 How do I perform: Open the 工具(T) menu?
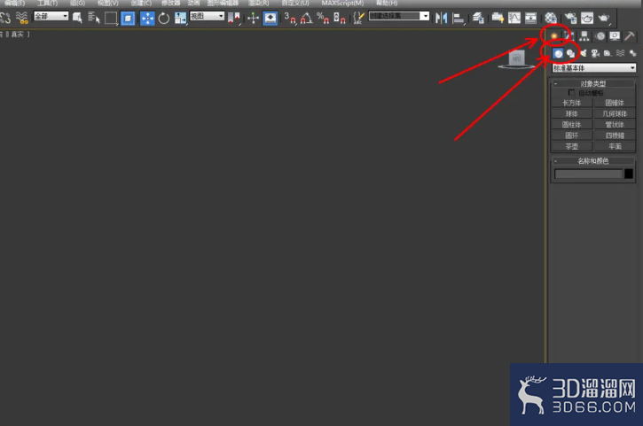[x=48, y=4]
